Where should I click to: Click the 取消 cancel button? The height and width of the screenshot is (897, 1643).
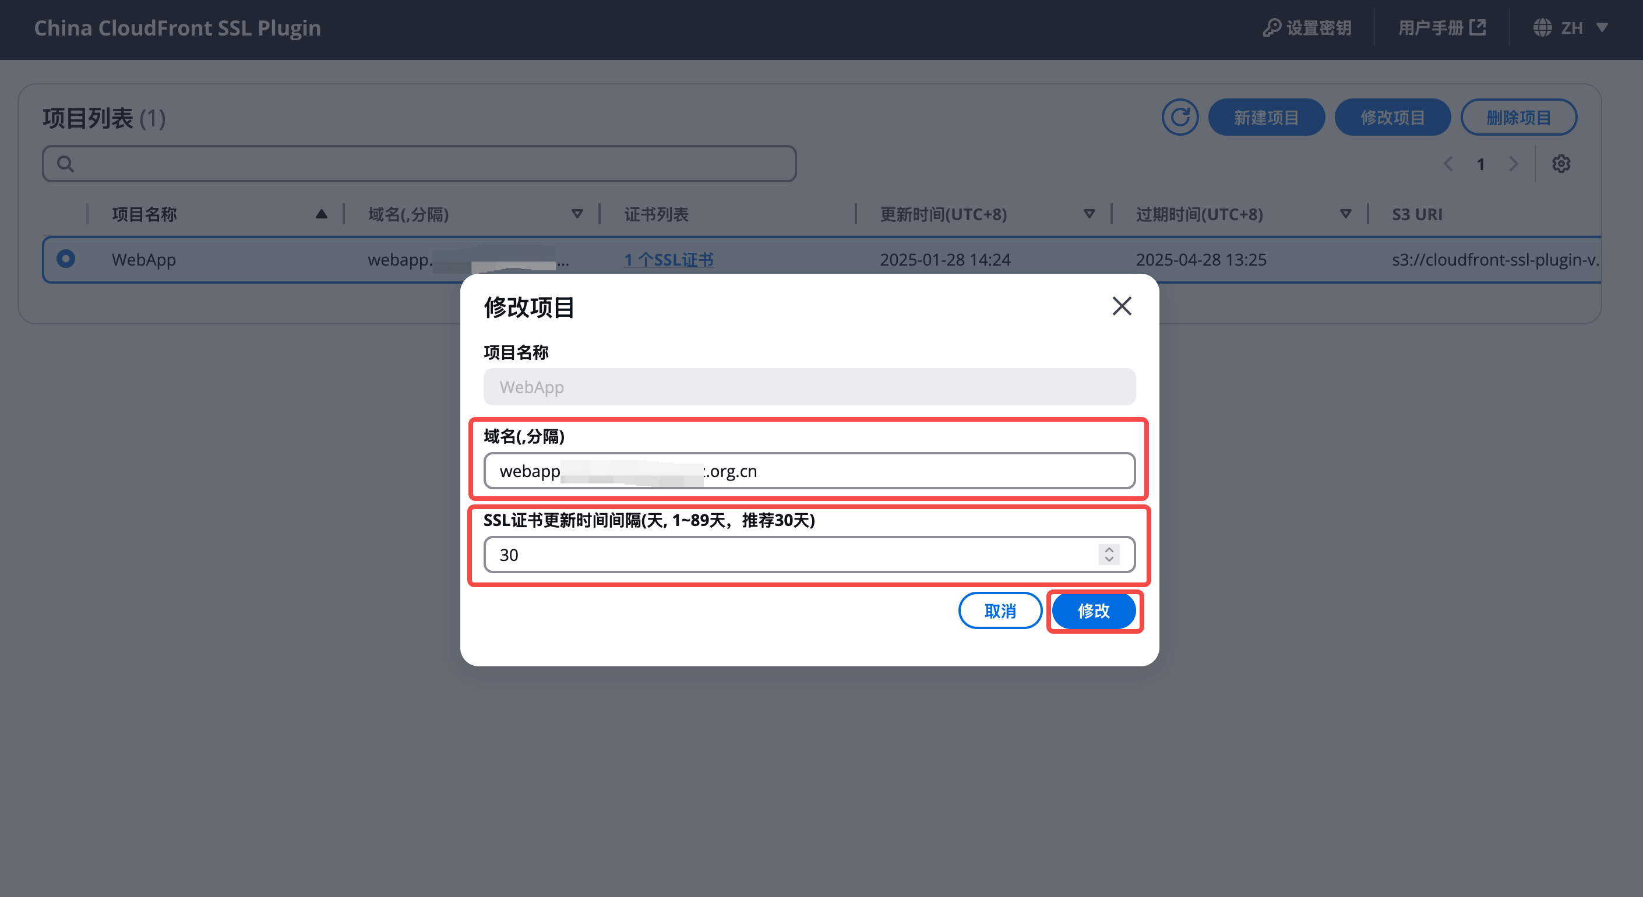999,611
